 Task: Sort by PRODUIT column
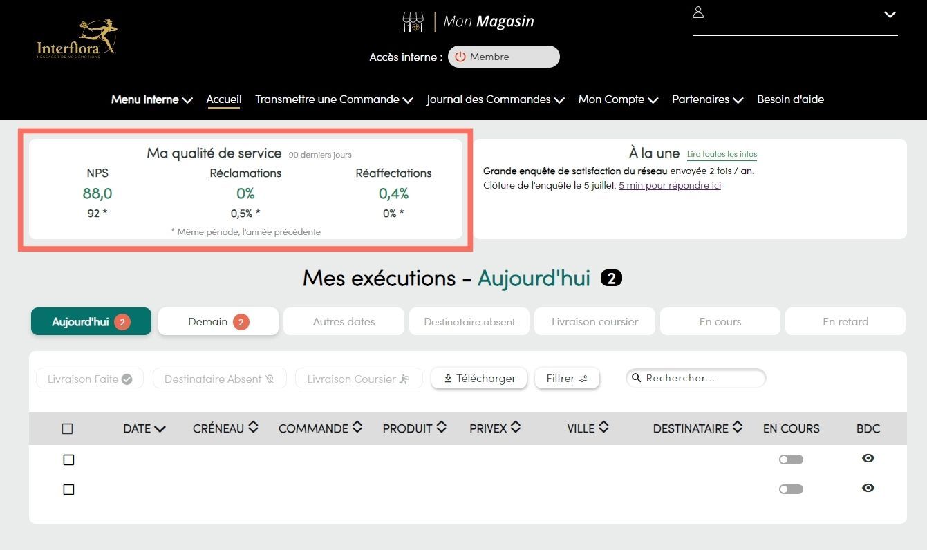tap(415, 428)
